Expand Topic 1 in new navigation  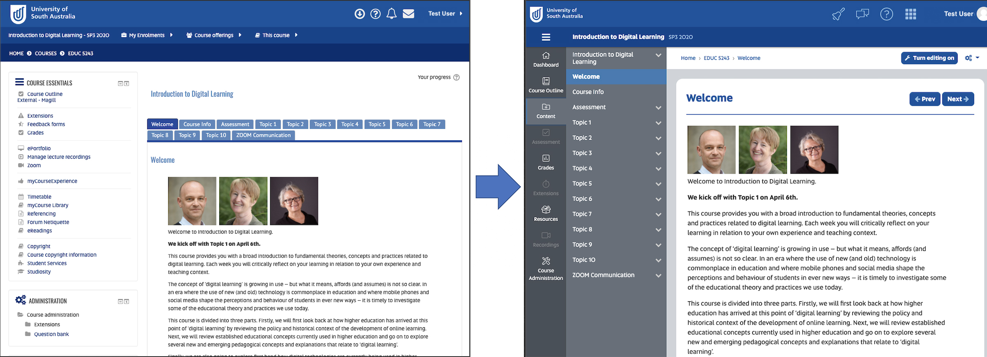658,123
